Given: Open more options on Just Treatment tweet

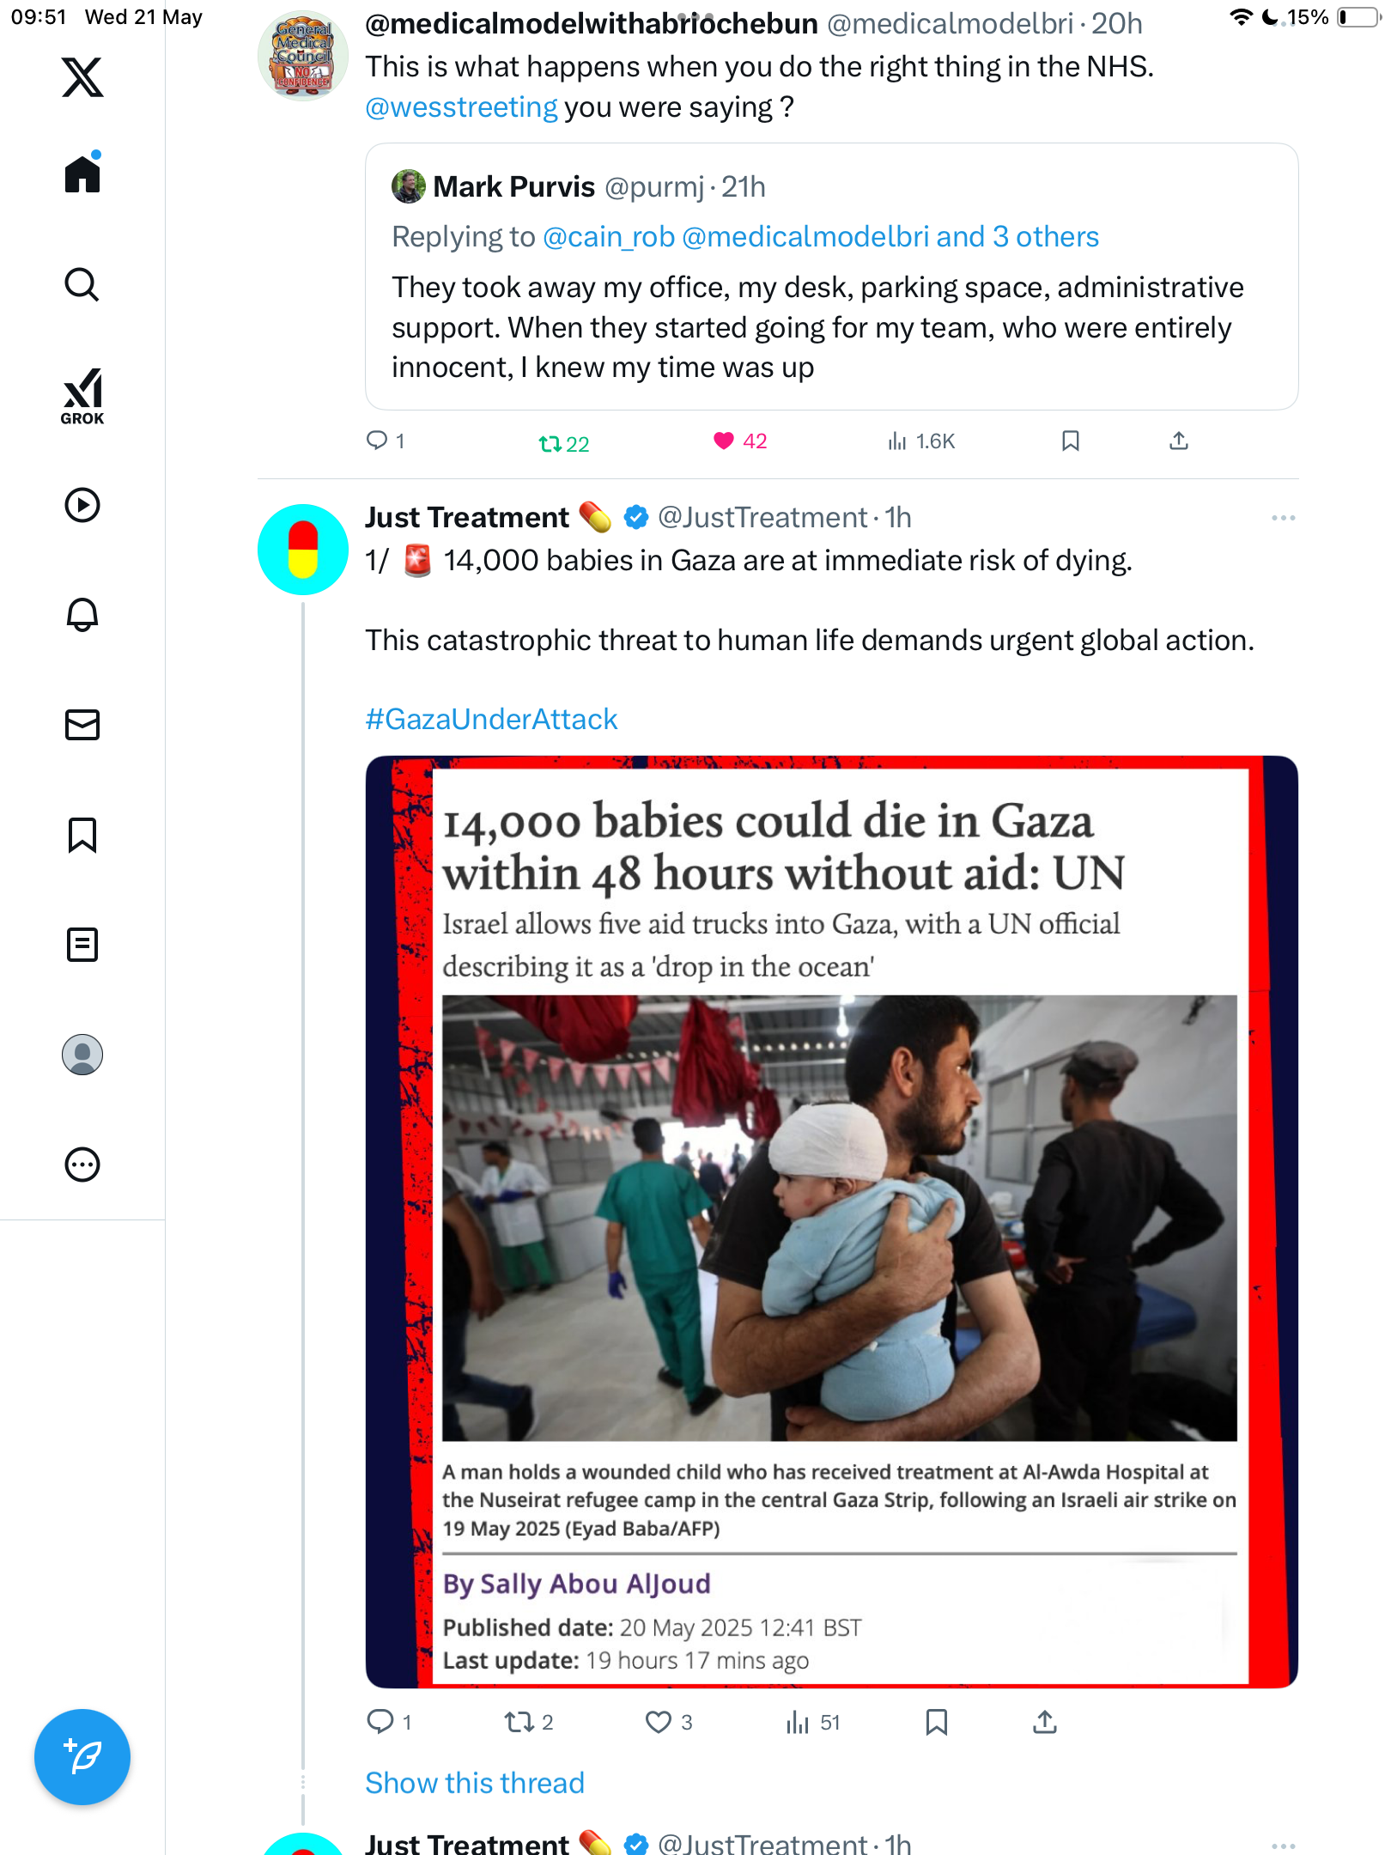Looking at the screenshot, I should pyautogui.click(x=1283, y=518).
